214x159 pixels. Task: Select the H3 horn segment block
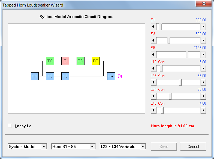(65, 76)
